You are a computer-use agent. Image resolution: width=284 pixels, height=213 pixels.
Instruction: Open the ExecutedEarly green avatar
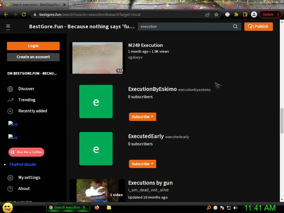pos(96,149)
